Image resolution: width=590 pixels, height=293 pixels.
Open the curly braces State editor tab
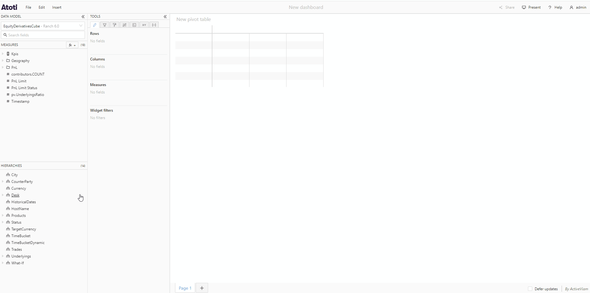[154, 25]
